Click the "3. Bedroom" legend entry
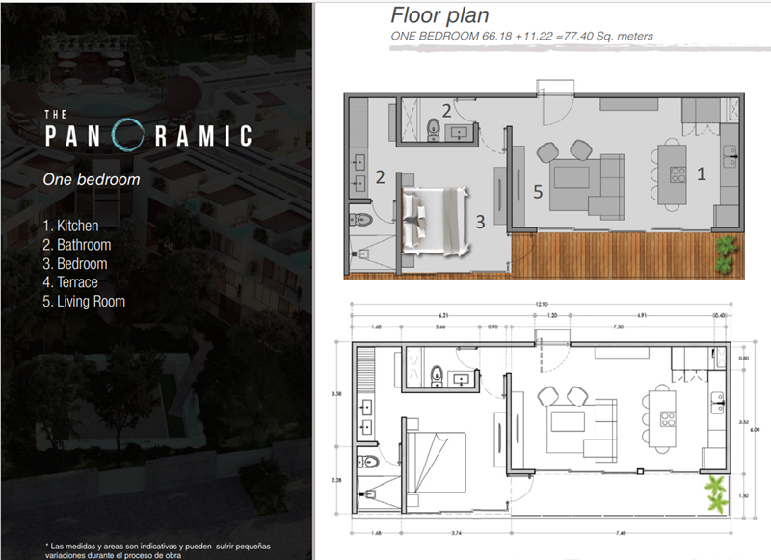 point(75,264)
